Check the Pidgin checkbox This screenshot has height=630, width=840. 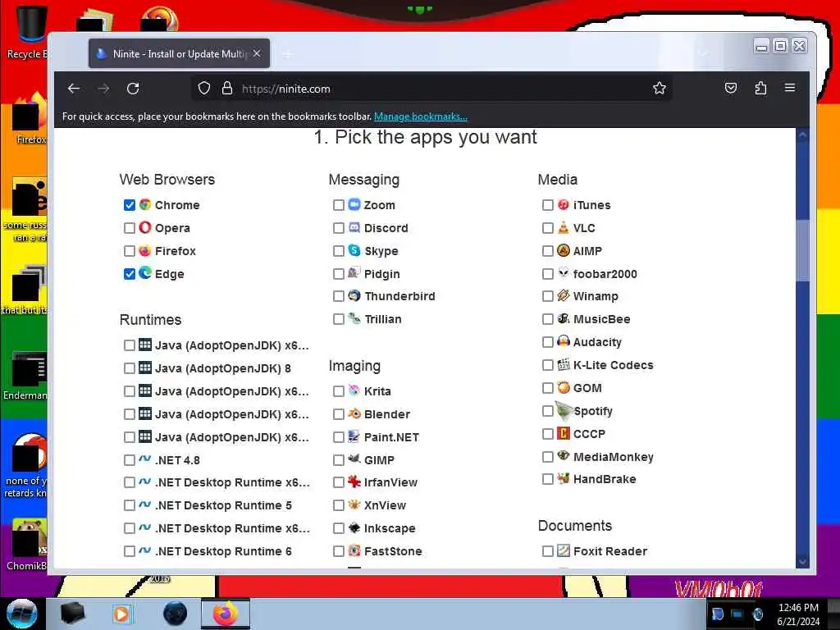pos(339,274)
